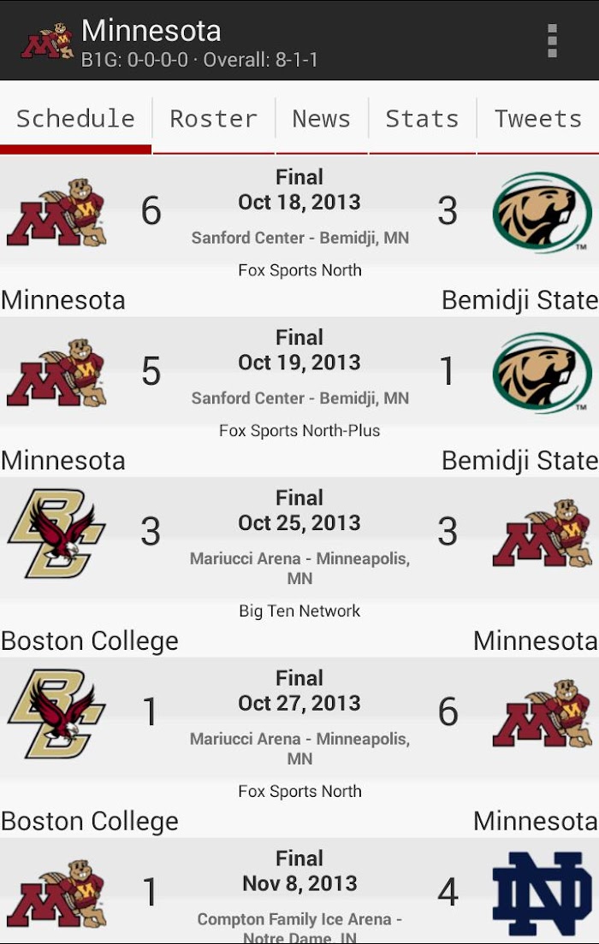Tap Boston College logo in Oct 27 game
599x944 pixels.
coord(56,713)
